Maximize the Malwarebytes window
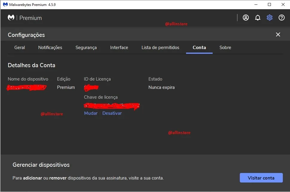Image resolution: width=290 pixels, height=192 pixels. point(269,4)
